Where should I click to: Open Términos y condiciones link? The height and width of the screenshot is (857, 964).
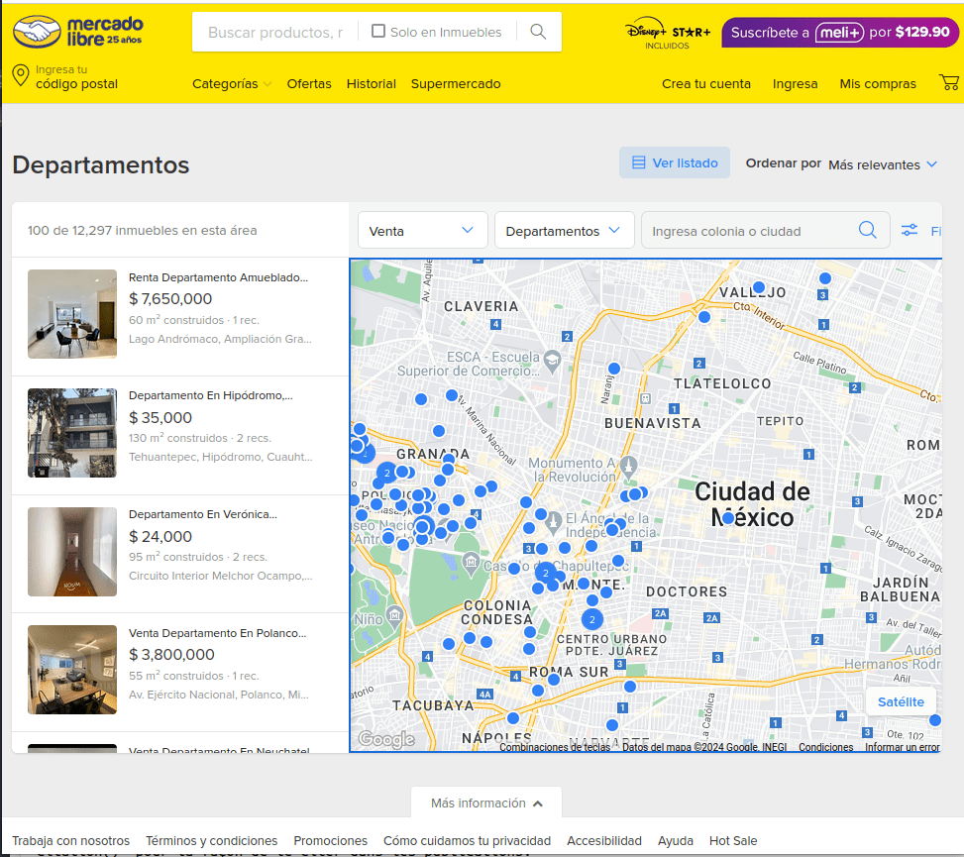coord(211,840)
